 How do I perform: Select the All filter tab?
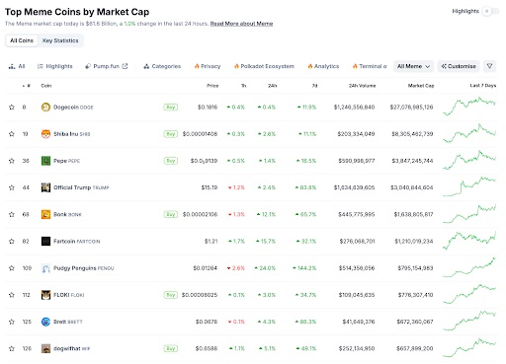(x=17, y=66)
